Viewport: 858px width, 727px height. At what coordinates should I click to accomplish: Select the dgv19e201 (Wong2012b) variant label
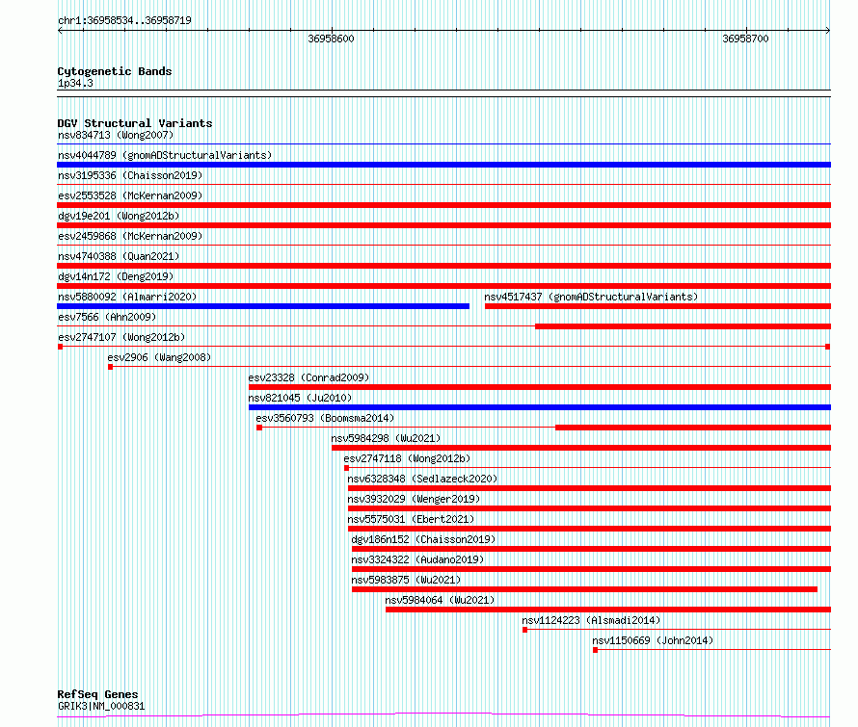tap(119, 216)
